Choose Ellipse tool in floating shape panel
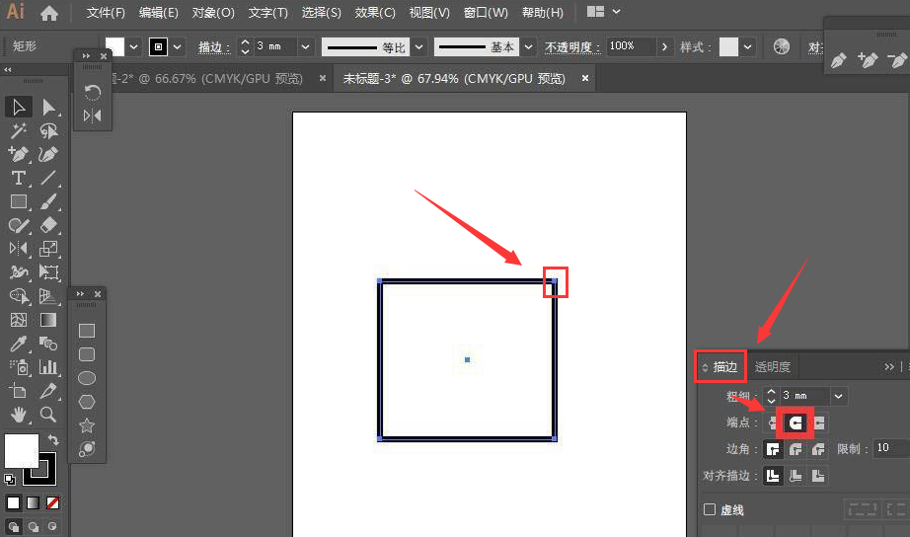This screenshot has width=910, height=537. (87, 378)
